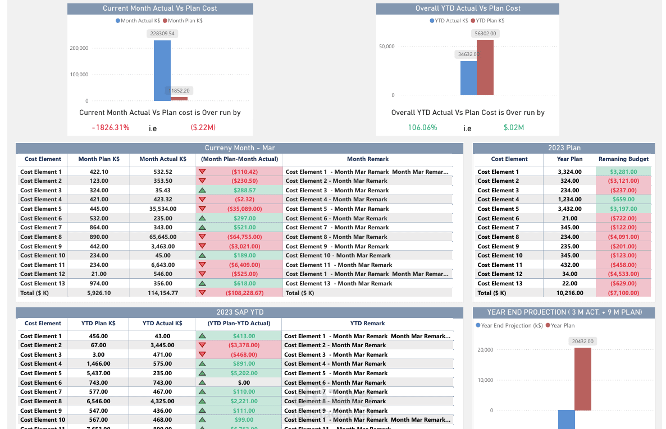Select Year End Projection (k$) legend entry

coord(509,325)
